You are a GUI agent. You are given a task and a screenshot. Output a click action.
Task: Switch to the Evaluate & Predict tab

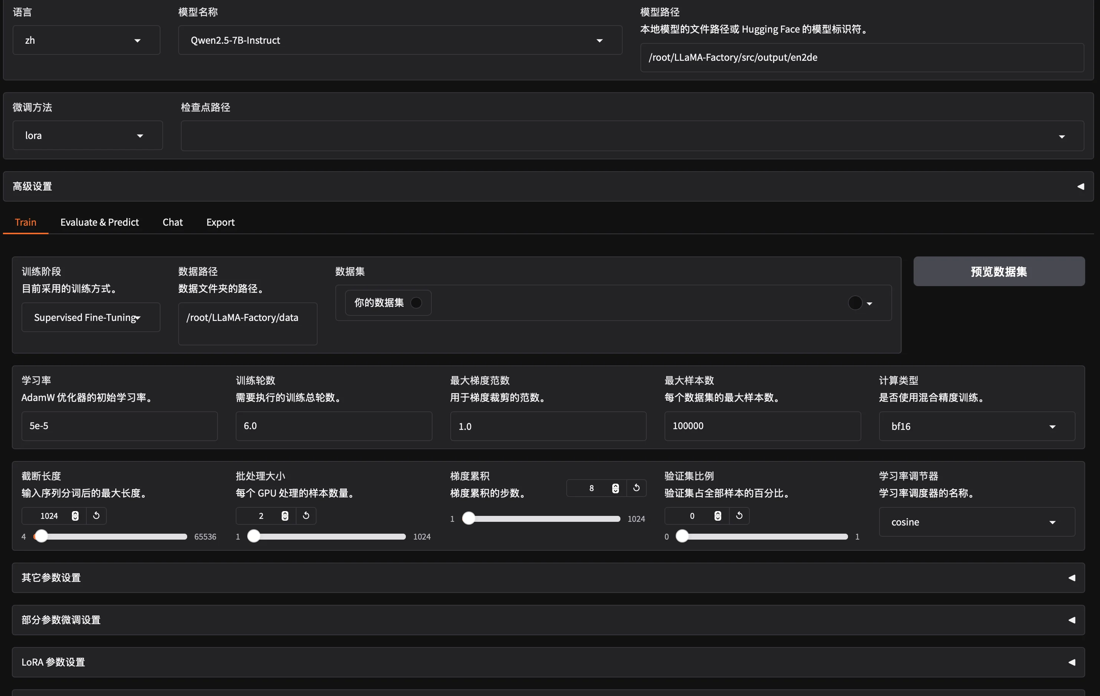tap(100, 222)
